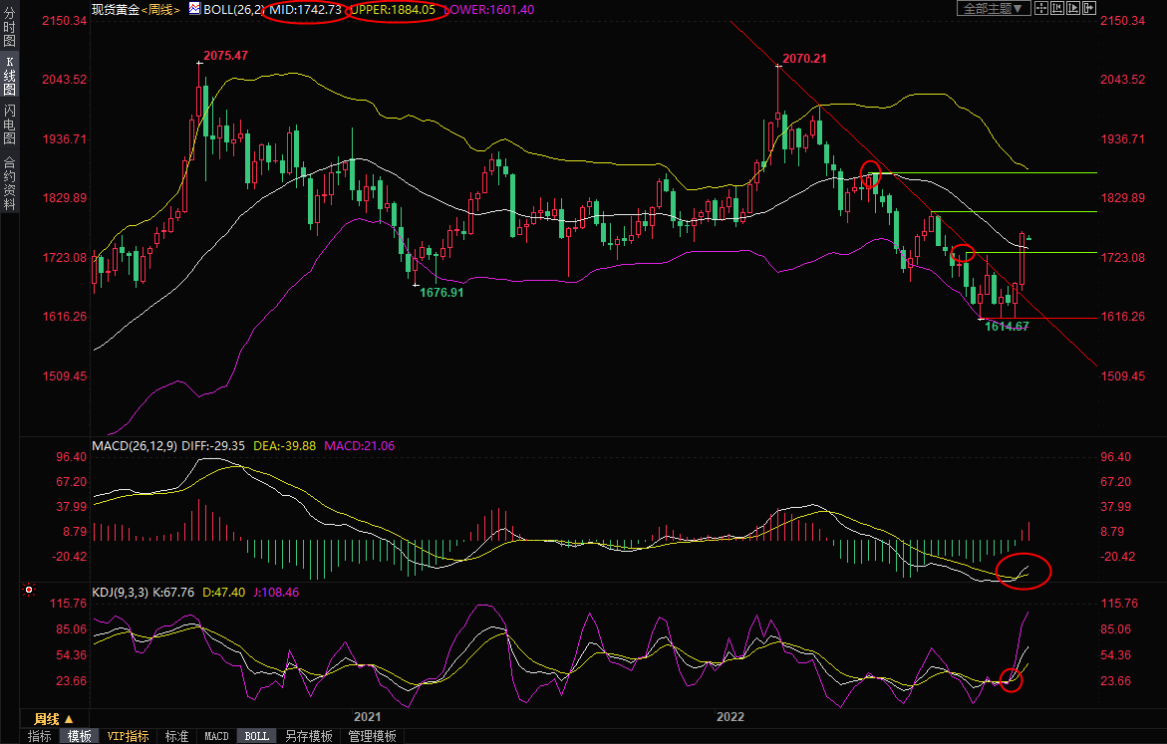Click the play-forward chart icon in the top toolbar

(x=1072, y=9)
